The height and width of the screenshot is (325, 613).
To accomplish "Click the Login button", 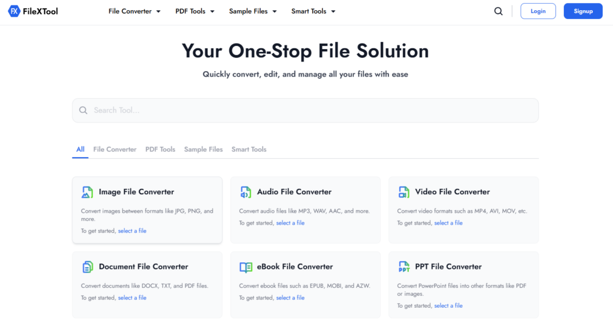I will [x=538, y=11].
